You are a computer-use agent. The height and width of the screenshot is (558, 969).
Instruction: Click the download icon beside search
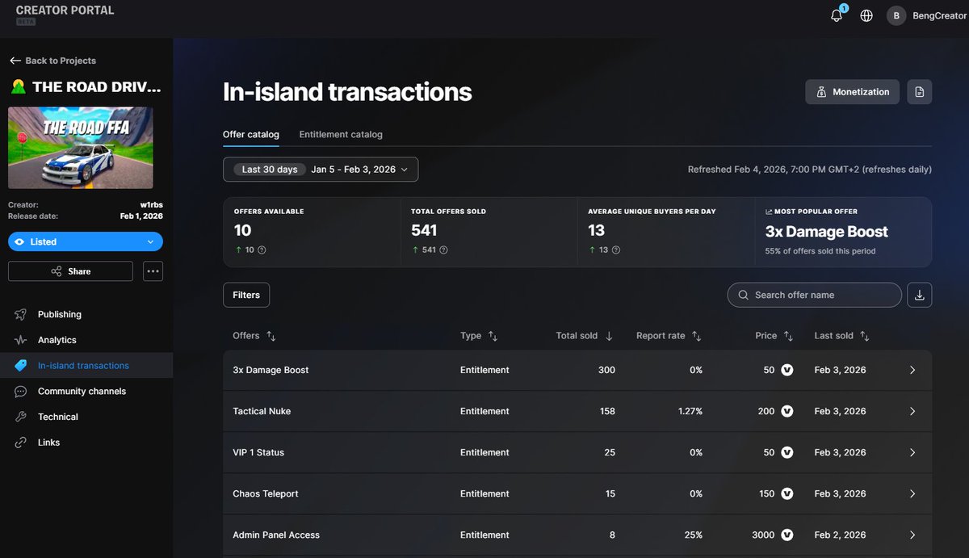pyautogui.click(x=919, y=295)
